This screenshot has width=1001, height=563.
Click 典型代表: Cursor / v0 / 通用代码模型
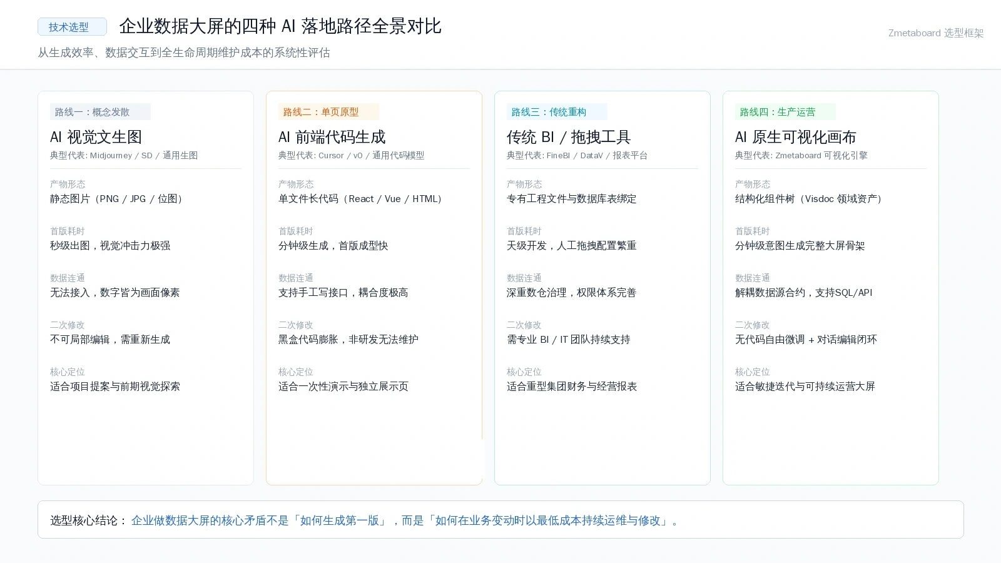point(351,156)
